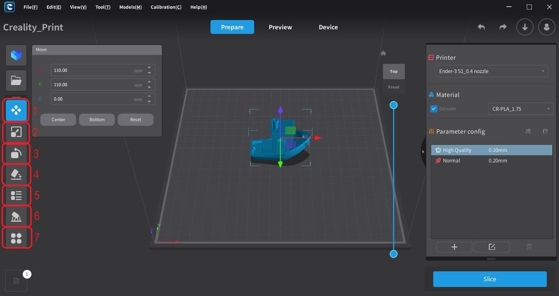The height and width of the screenshot is (296, 559).
Task: Select the Rotate tool
Action: tap(16, 153)
